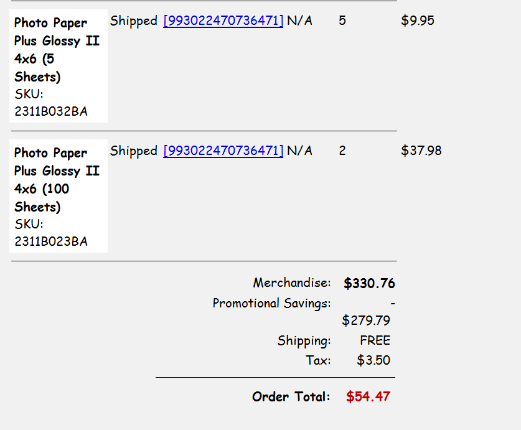521x430 pixels.
Task: Click the $9.95 item price
Action: pyautogui.click(x=418, y=21)
